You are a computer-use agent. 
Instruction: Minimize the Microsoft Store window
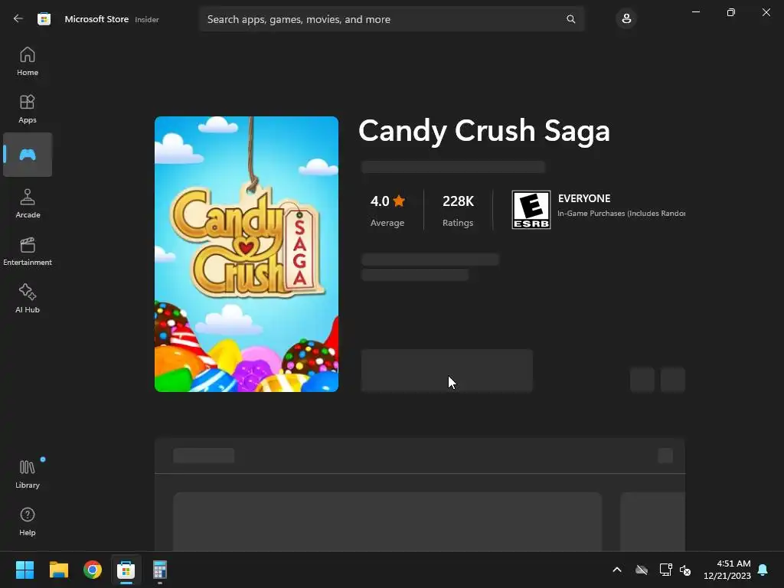(696, 12)
